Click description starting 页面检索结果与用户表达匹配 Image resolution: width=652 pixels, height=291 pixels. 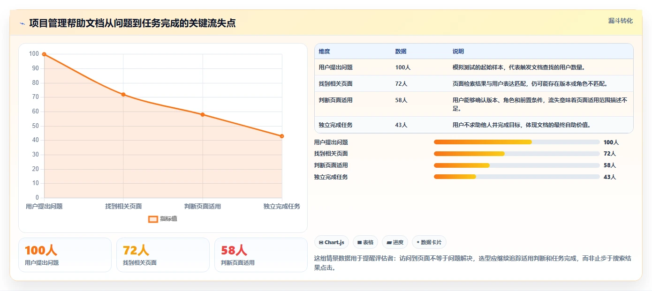(531, 84)
